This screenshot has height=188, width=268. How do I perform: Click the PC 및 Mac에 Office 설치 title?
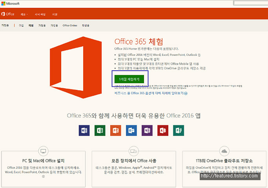[x=43, y=161]
